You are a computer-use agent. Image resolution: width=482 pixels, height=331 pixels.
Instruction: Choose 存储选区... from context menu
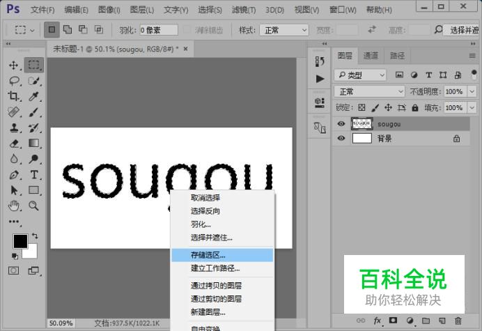(222, 255)
